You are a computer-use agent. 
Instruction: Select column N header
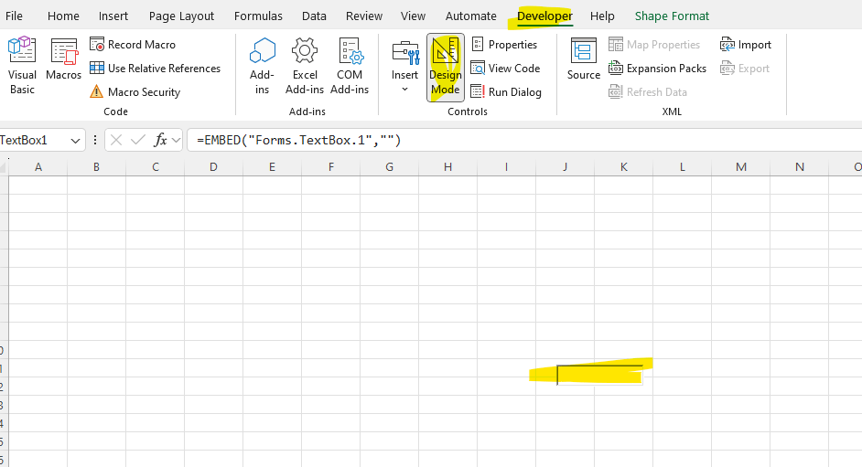[x=800, y=167]
